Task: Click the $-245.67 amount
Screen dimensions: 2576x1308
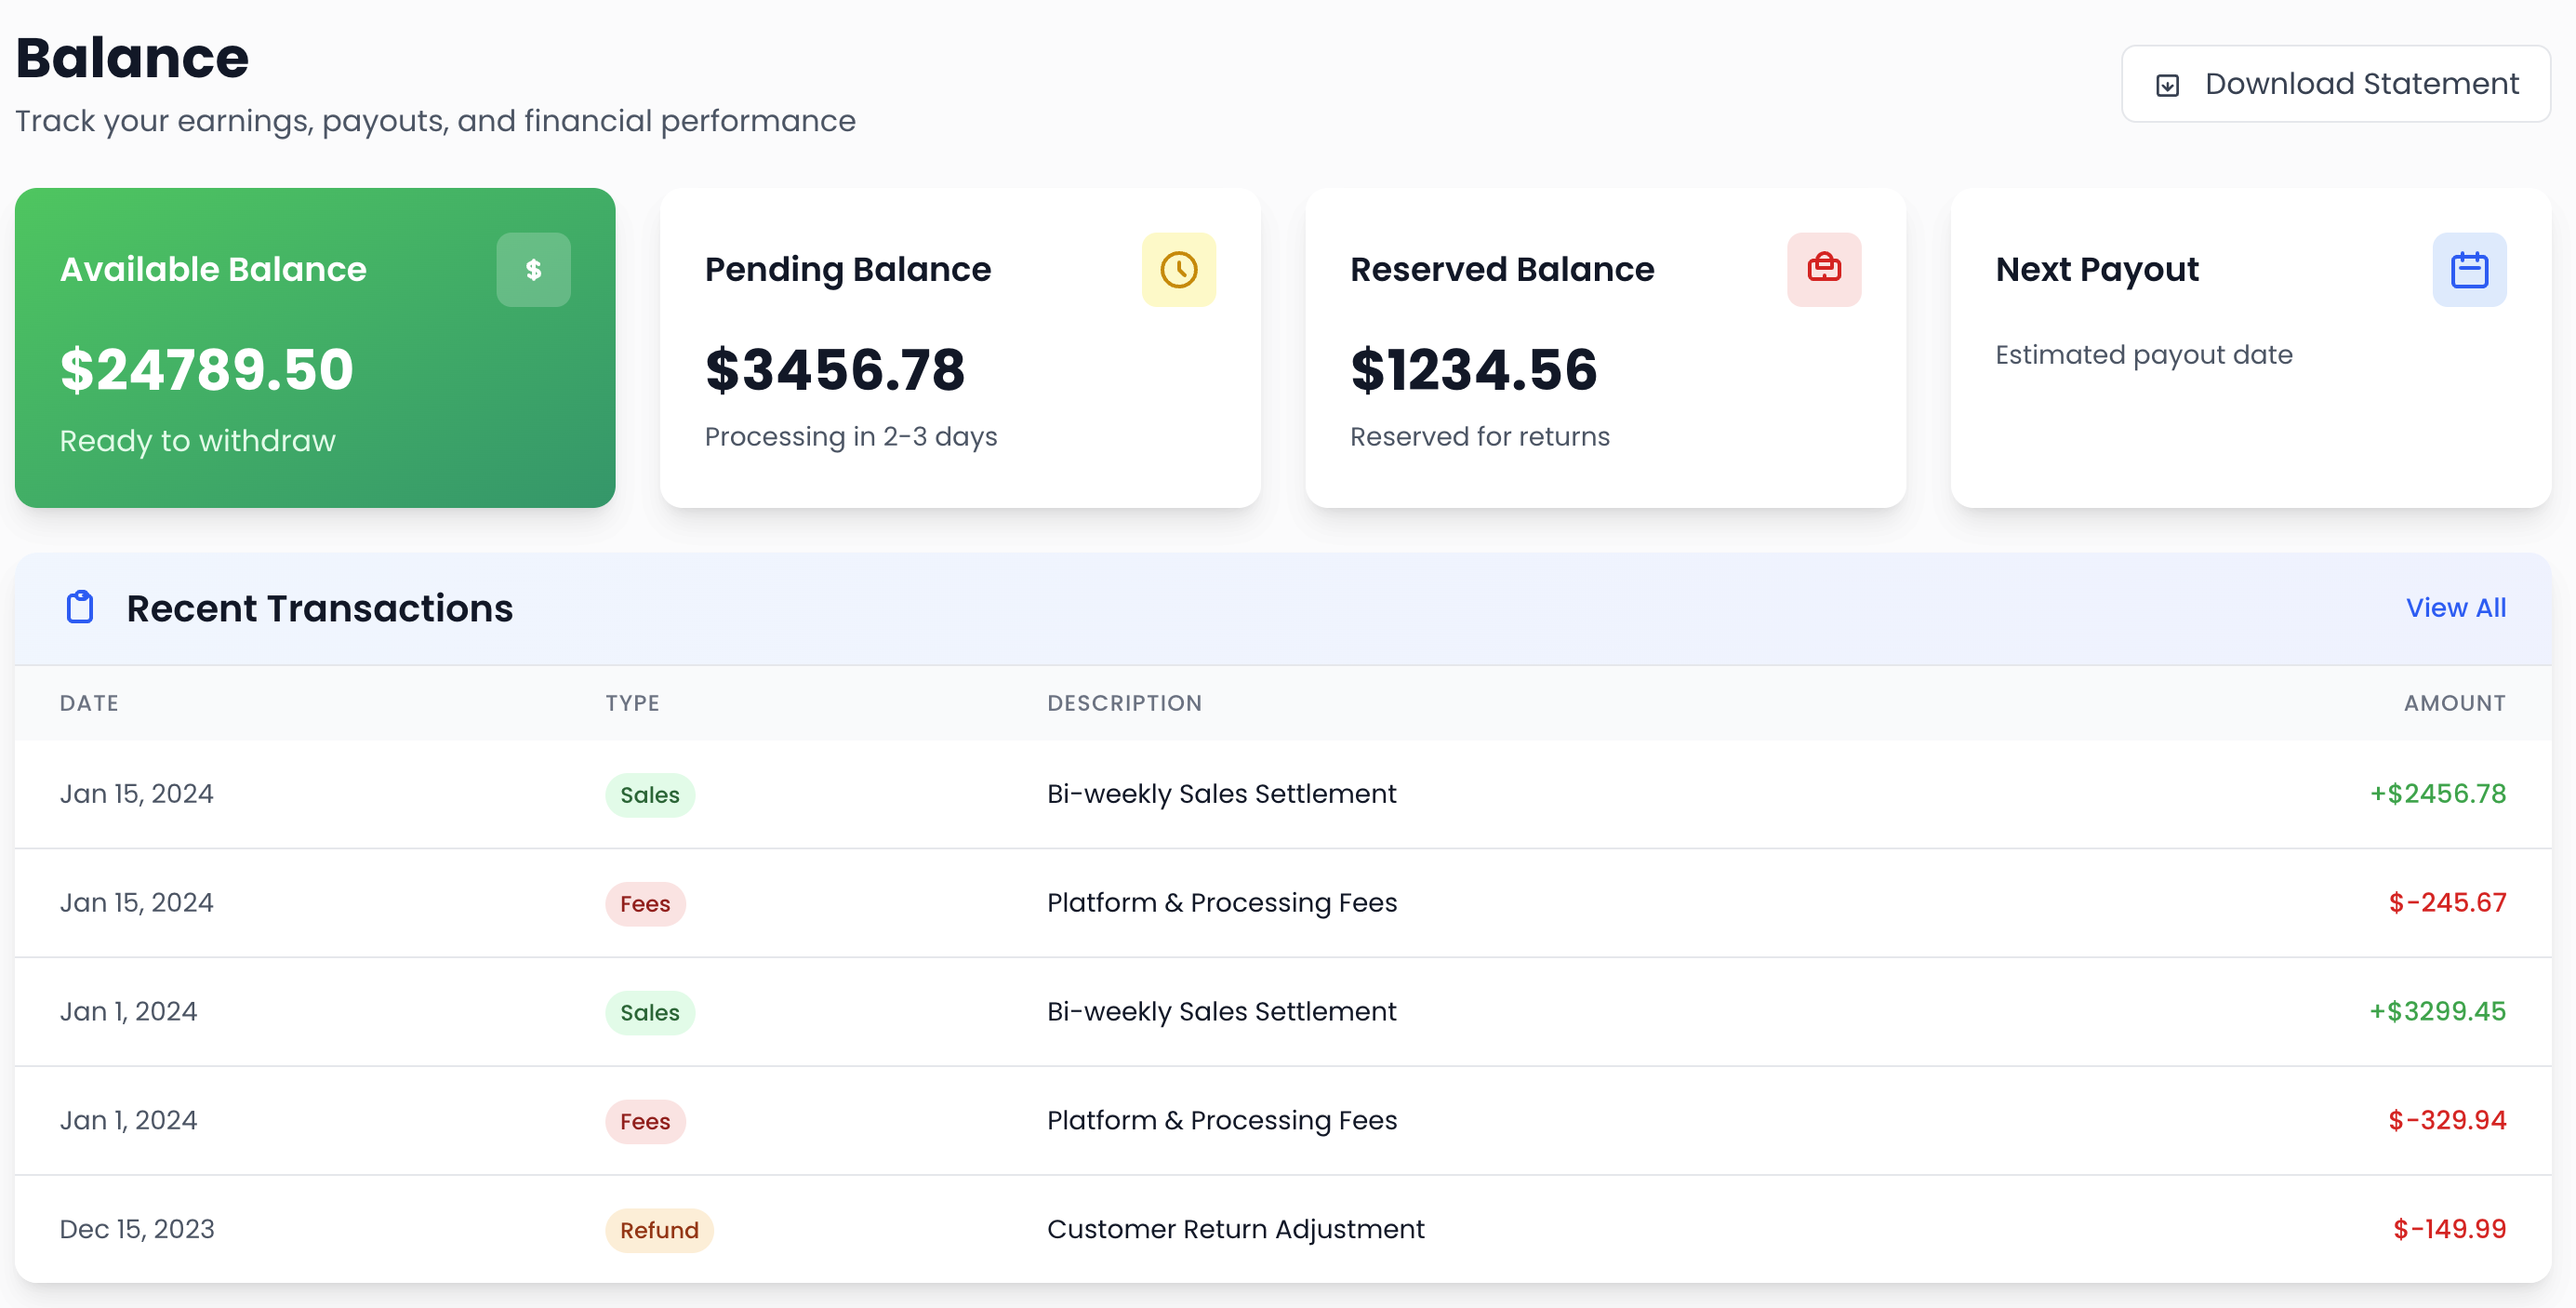Action: pyautogui.click(x=2447, y=903)
